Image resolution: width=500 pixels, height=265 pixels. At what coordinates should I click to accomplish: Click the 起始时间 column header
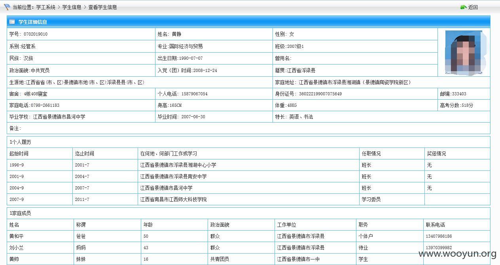point(40,153)
